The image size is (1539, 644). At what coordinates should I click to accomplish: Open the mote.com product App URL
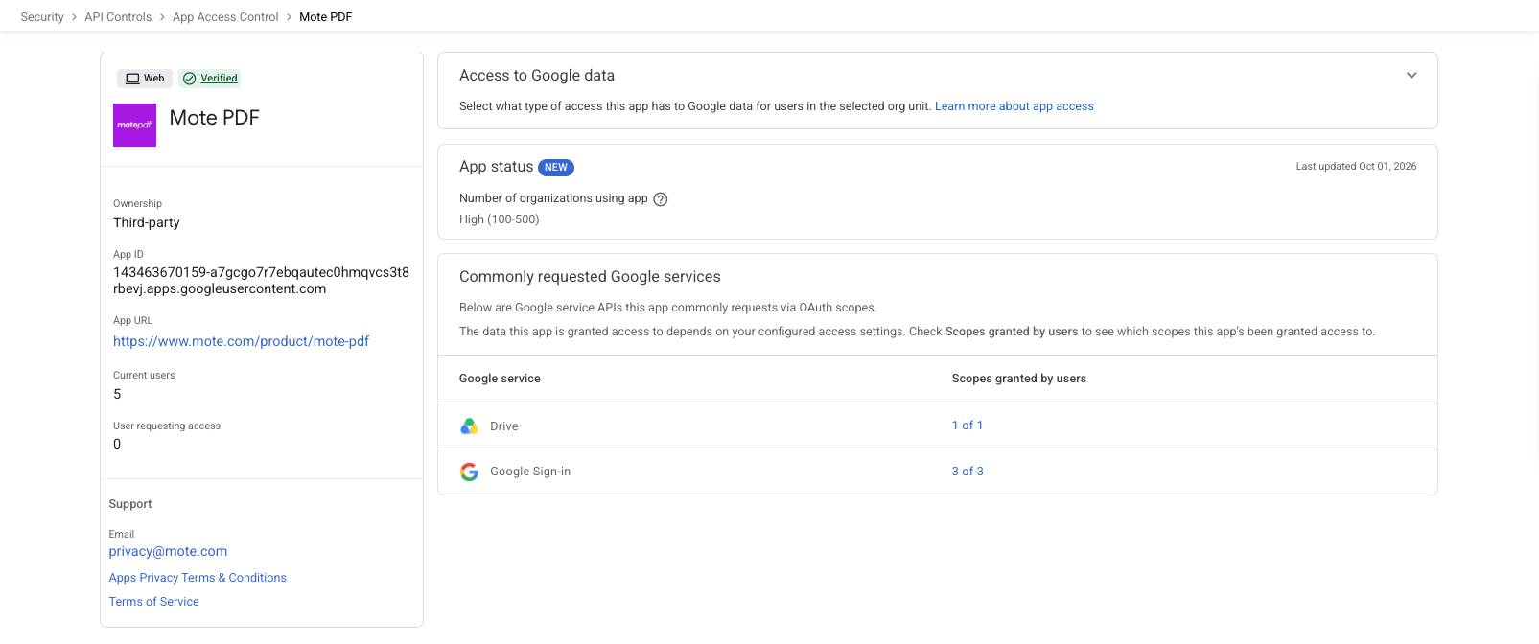pos(241,341)
